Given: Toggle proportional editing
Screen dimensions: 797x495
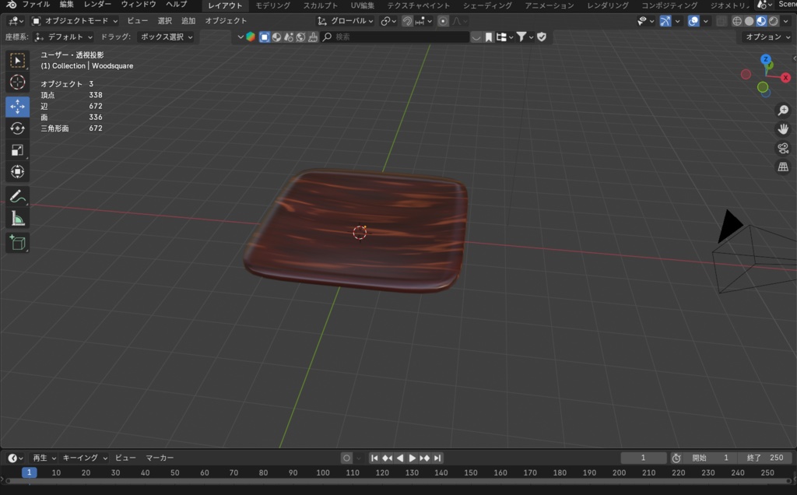Looking at the screenshot, I should 443,21.
